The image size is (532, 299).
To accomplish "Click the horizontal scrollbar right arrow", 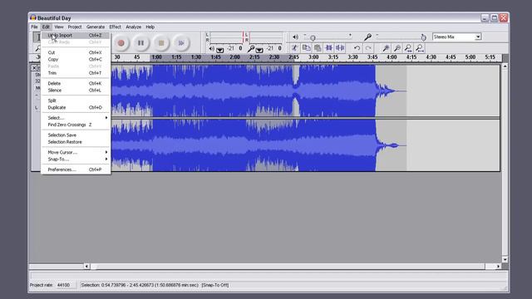I will pos(498,267).
